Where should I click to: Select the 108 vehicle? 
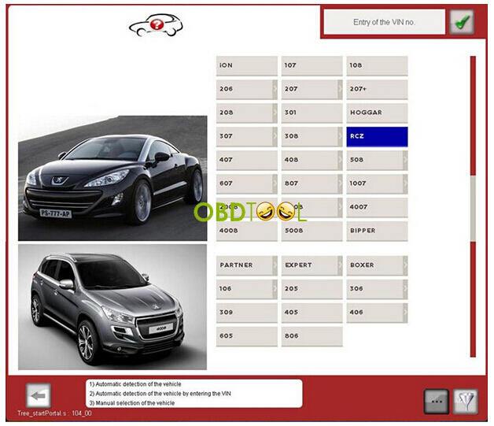pos(377,65)
